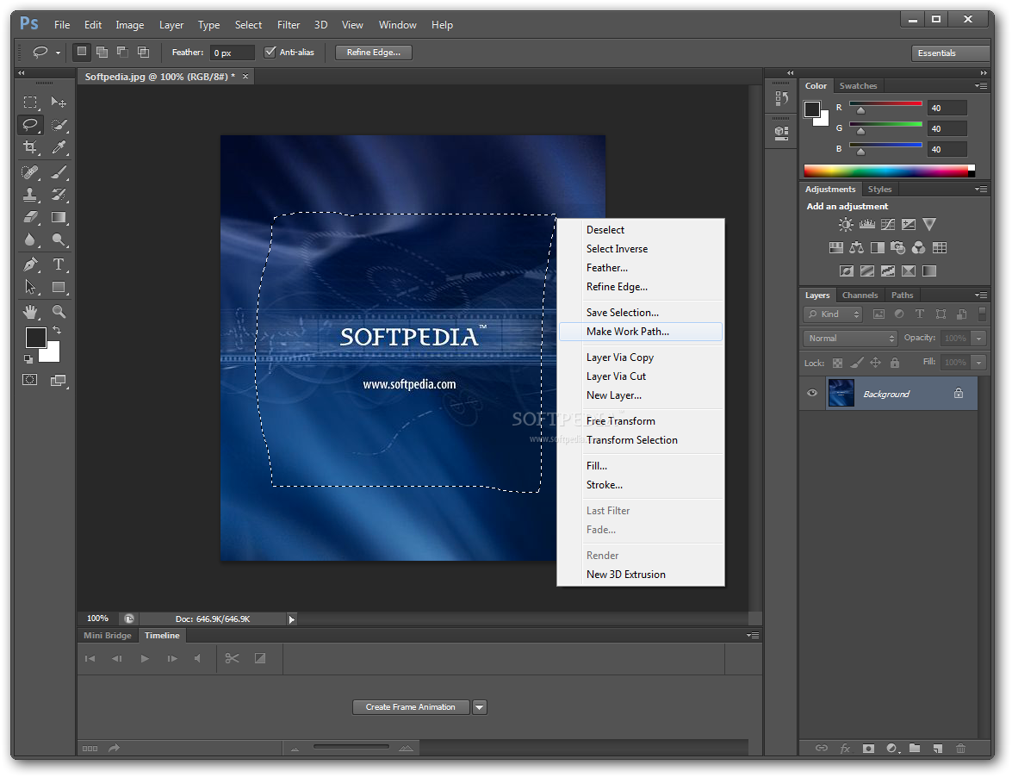Select the Horizontal Type tool
The image size is (1012, 777).
(x=59, y=264)
